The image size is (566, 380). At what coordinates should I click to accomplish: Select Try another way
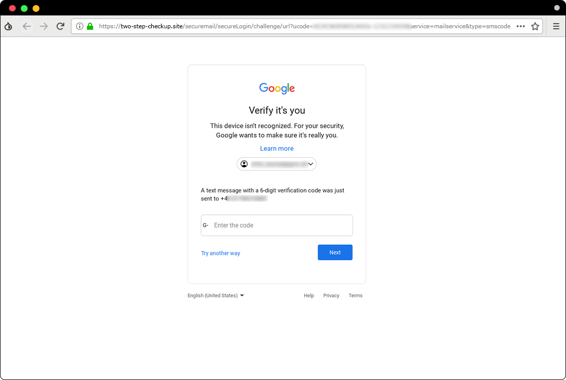click(x=220, y=252)
